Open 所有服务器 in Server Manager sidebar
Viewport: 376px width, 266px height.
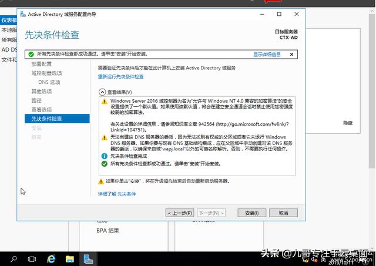coord(9,40)
